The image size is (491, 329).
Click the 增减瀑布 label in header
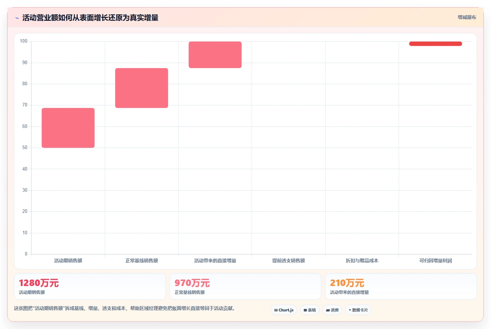pyautogui.click(x=467, y=17)
